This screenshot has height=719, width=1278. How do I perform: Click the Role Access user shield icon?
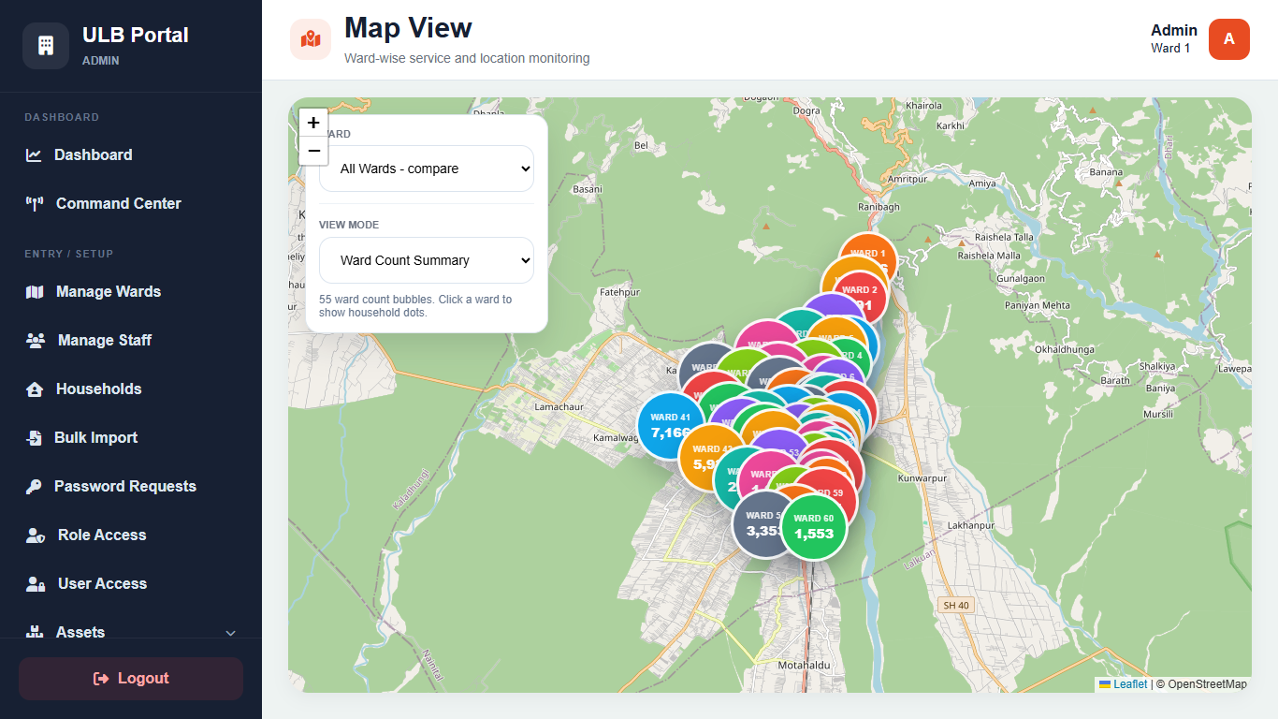click(x=36, y=536)
